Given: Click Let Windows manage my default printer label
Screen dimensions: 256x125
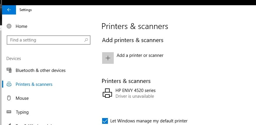Looking at the screenshot, I should (149, 121).
